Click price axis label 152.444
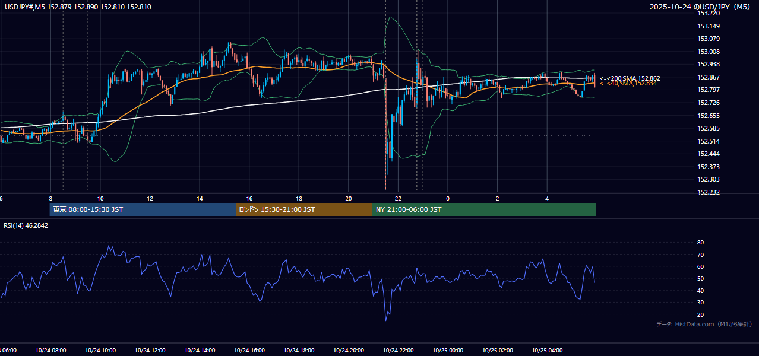 708,154
